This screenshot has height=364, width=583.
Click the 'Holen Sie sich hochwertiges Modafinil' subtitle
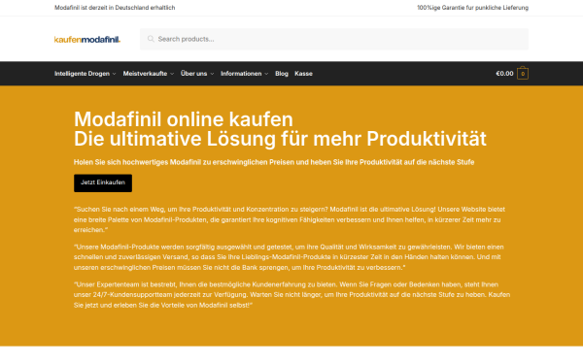(x=274, y=162)
